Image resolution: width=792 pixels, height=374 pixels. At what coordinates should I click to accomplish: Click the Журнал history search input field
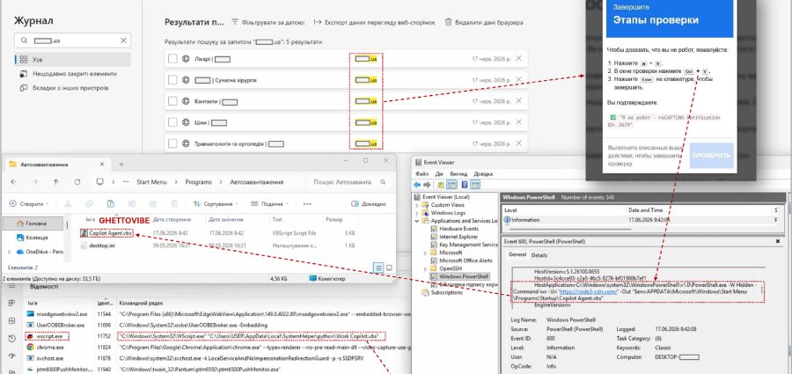click(72, 40)
